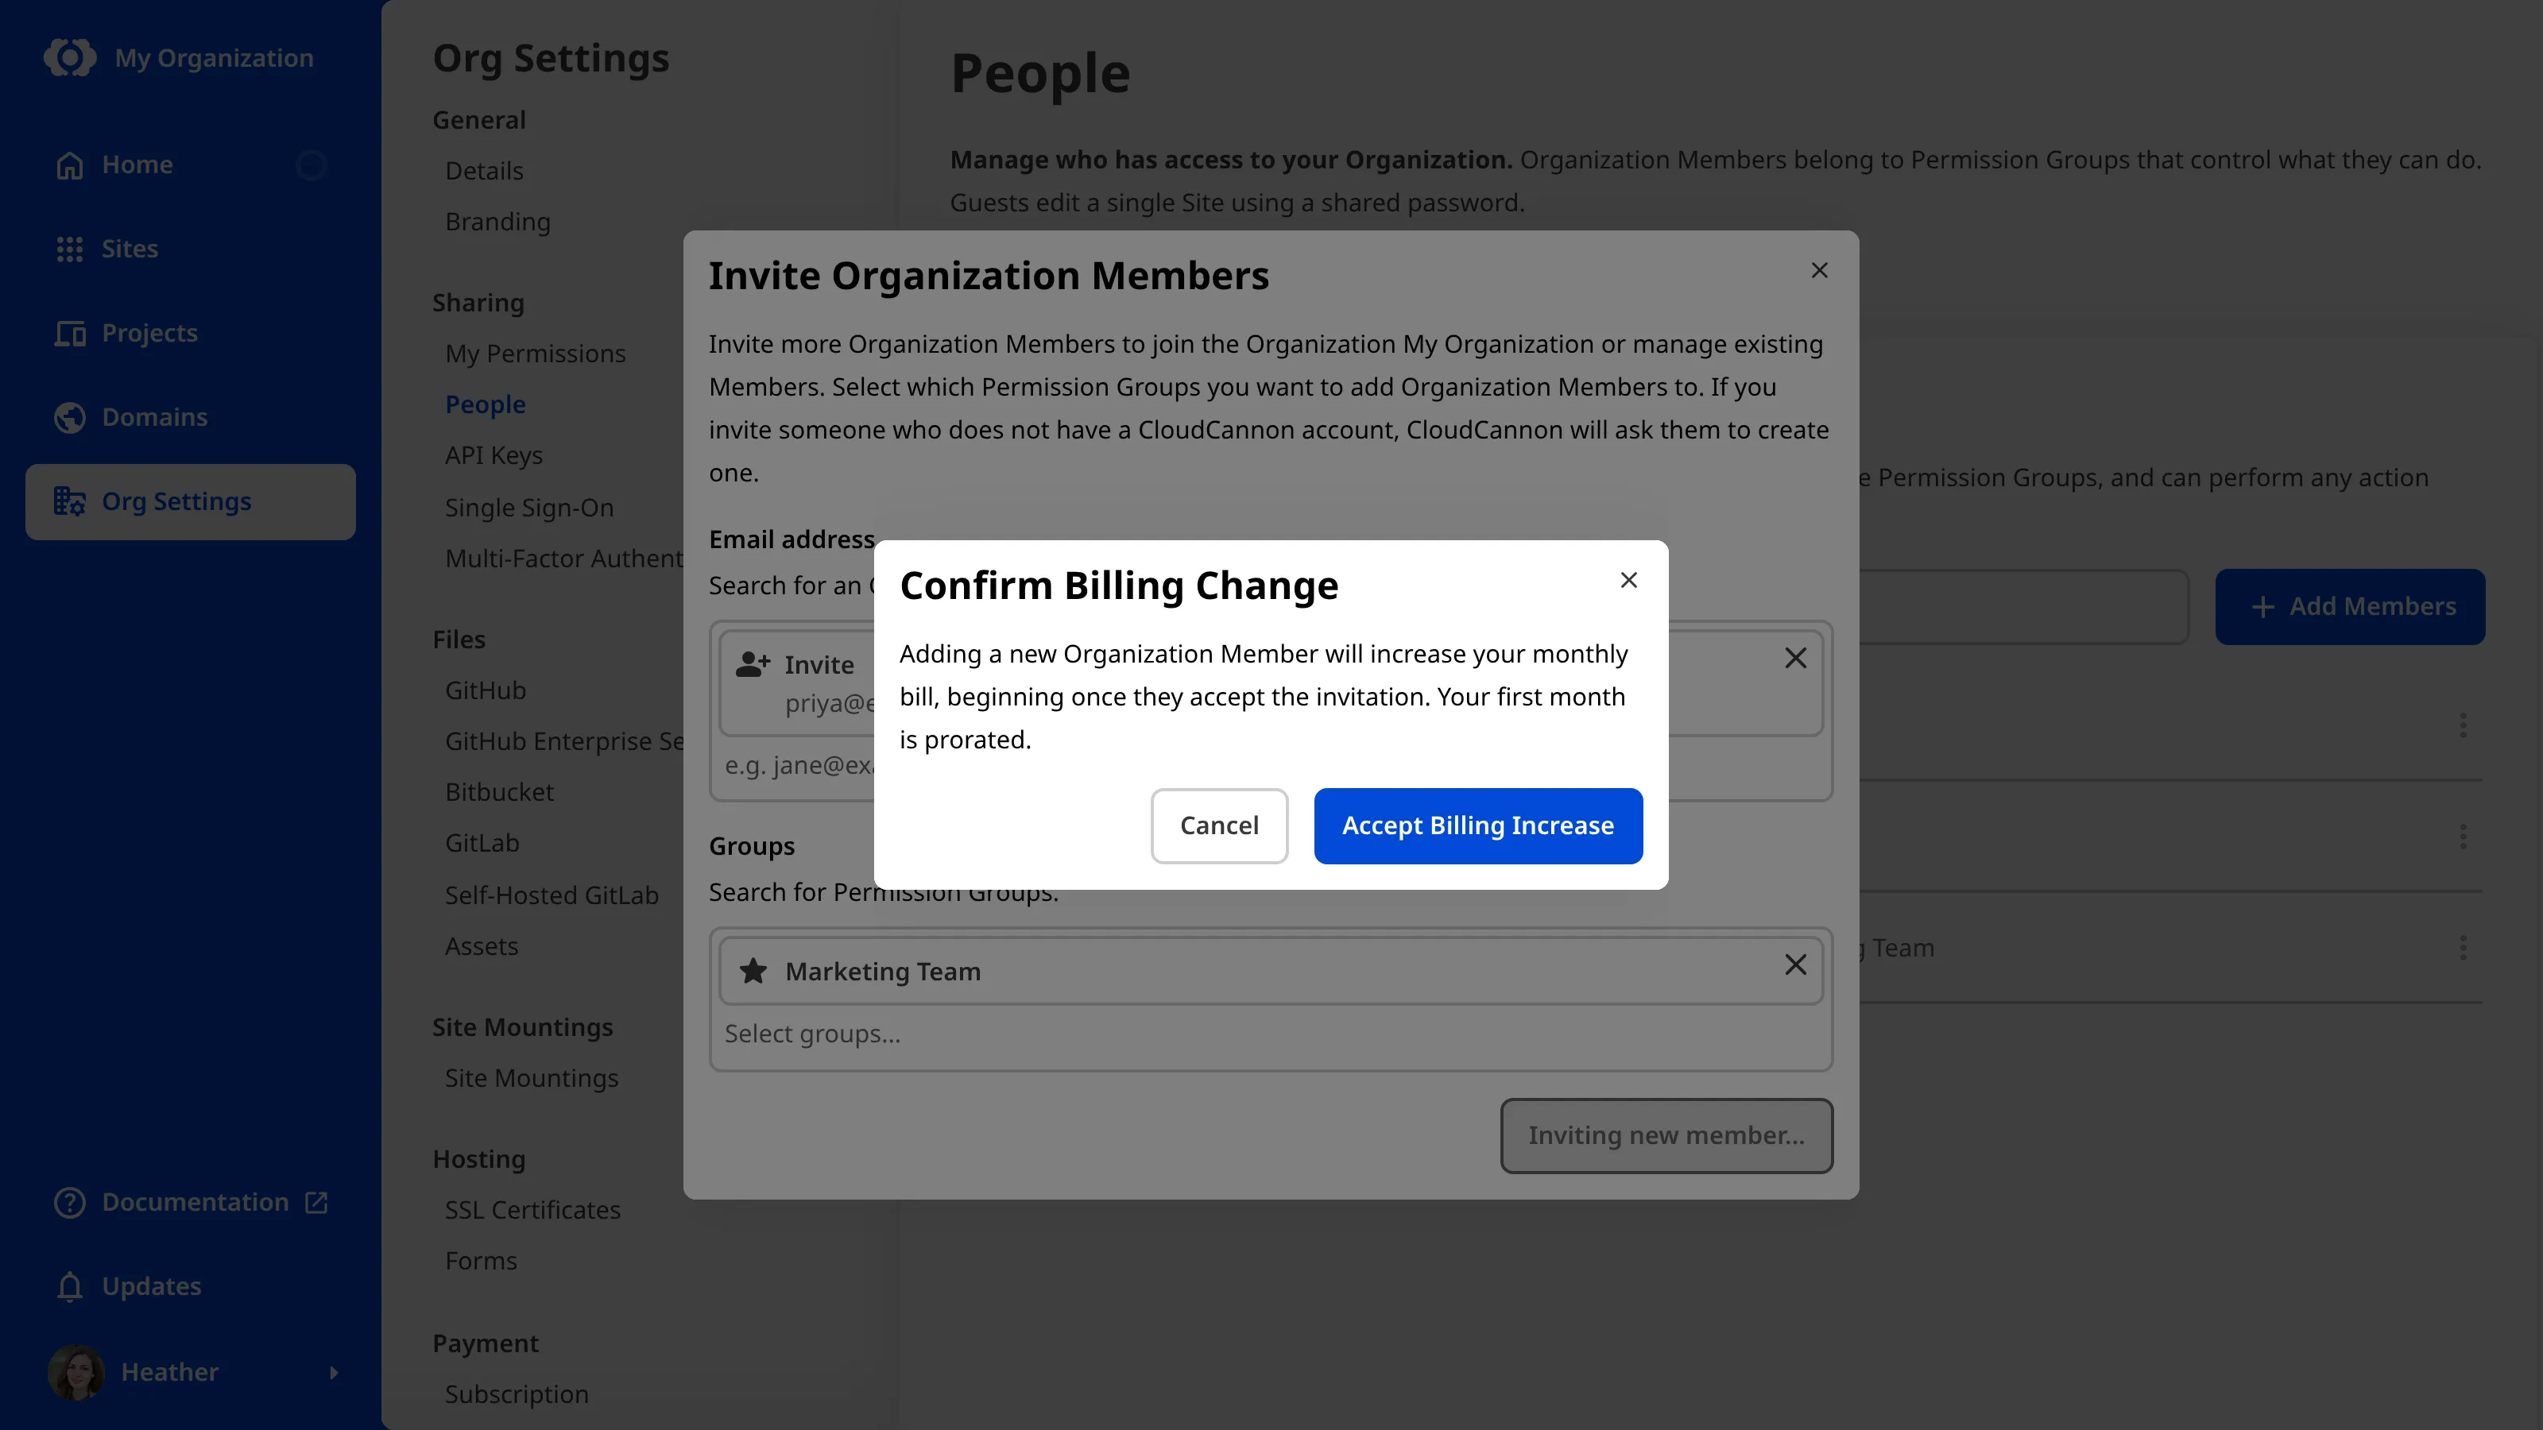Open Site Mountings settings link
Screen dimensions: 2543x1430
pyautogui.click(x=531, y=1079)
